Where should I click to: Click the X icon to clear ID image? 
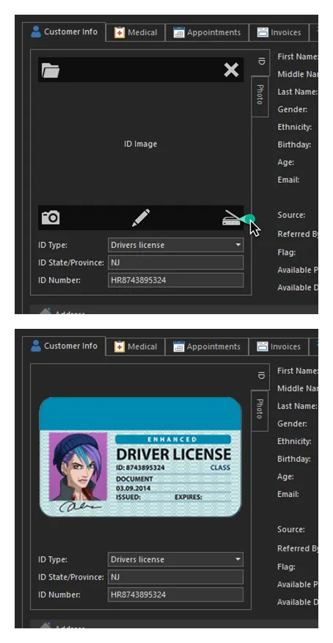click(231, 70)
